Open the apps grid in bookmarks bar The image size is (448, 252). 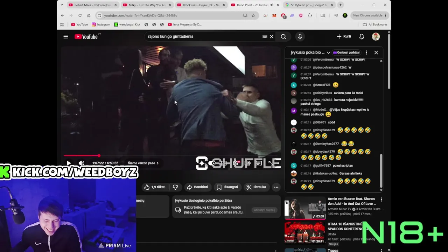pyautogui.click(x=62, y=24)
